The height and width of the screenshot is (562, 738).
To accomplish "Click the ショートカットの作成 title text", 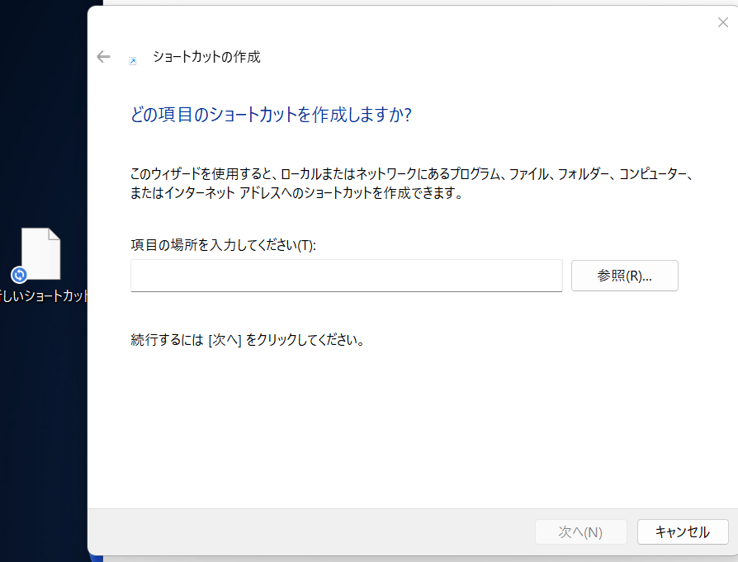I will [x=206, y=57].
